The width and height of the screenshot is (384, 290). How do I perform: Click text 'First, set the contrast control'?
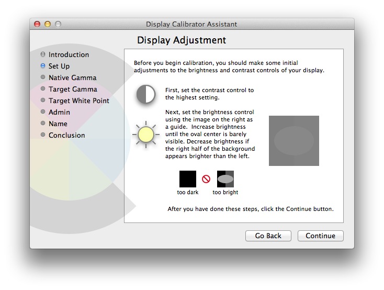(x=209, y=90)
